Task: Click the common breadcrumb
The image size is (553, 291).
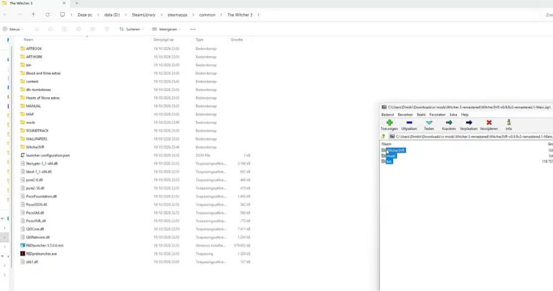Action: [x=207, y=15]
